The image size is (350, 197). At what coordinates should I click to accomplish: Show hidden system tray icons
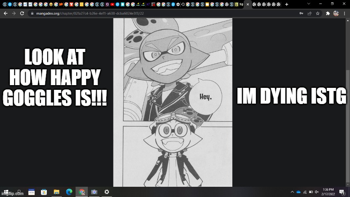click(x=292, y=192)
